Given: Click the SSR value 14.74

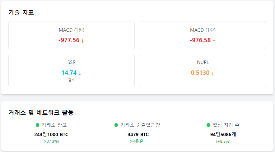Looking at the screenshot, I should (x=69, y=73).
